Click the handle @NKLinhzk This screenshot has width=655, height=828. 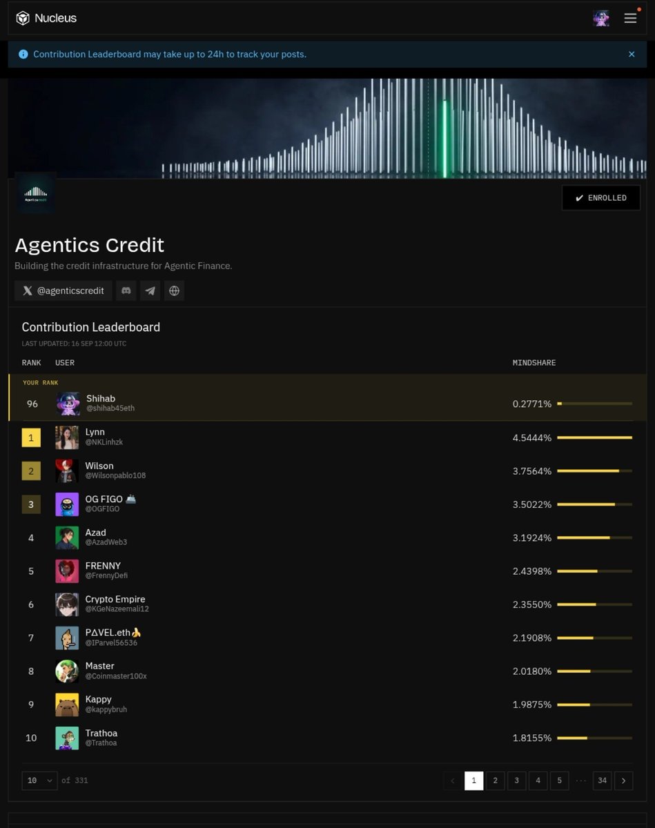(x=104, y=442)
